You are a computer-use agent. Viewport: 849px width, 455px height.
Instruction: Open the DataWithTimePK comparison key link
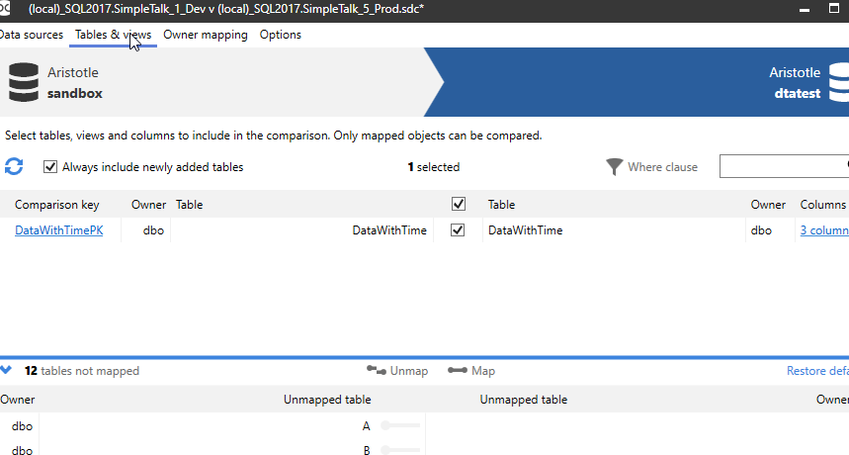pyautogui.click(x=58, y=230)
